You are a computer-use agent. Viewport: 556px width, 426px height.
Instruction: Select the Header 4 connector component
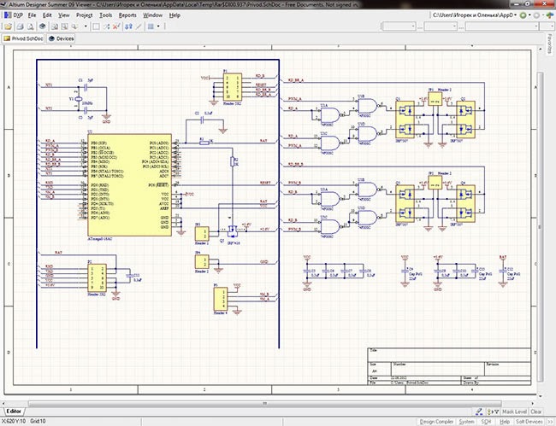pyautogui.click(x=220, y=299)
